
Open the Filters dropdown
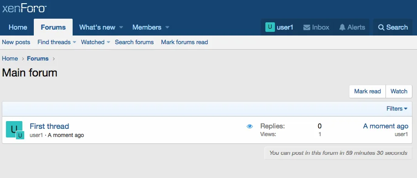397,109
